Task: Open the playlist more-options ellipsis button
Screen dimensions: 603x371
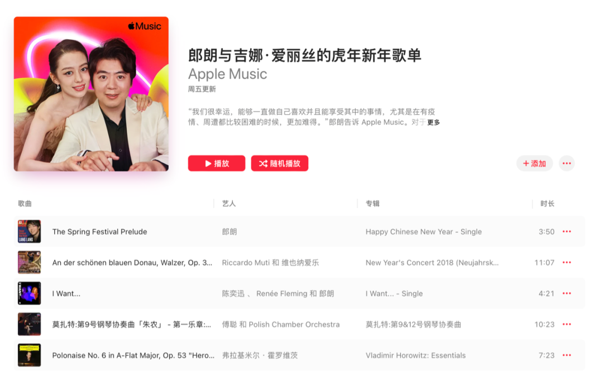Action: (x=567, y=163)
